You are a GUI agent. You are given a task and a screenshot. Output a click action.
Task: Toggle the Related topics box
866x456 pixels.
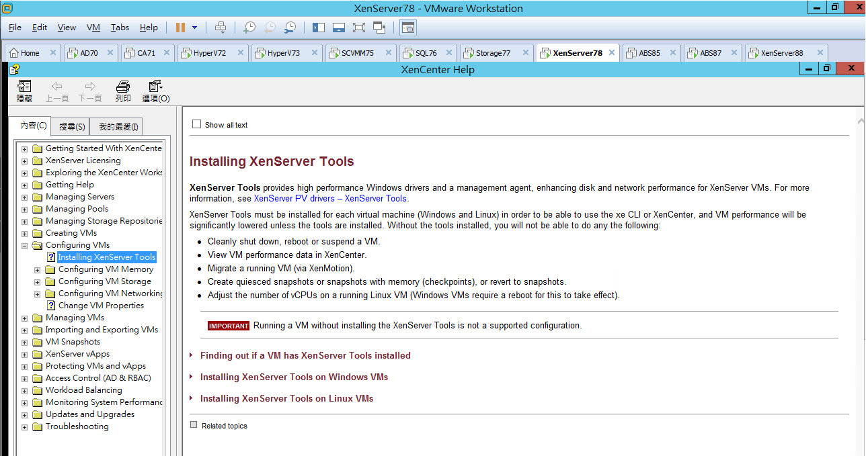click(x=194, y=424)
